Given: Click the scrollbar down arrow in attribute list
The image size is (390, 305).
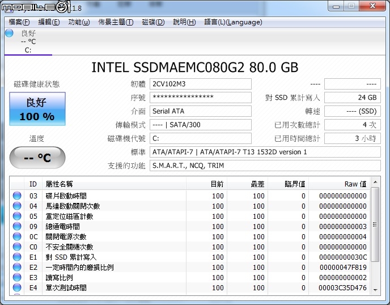Looking at the screenshot, I should (x=375, y=290).
